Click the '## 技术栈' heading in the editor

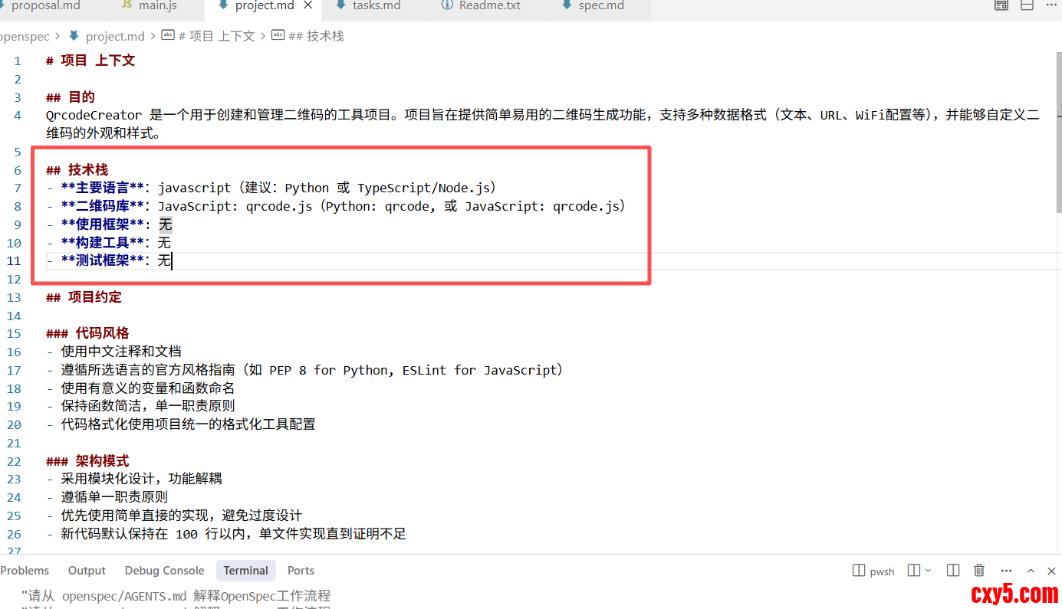coord(77,170)
